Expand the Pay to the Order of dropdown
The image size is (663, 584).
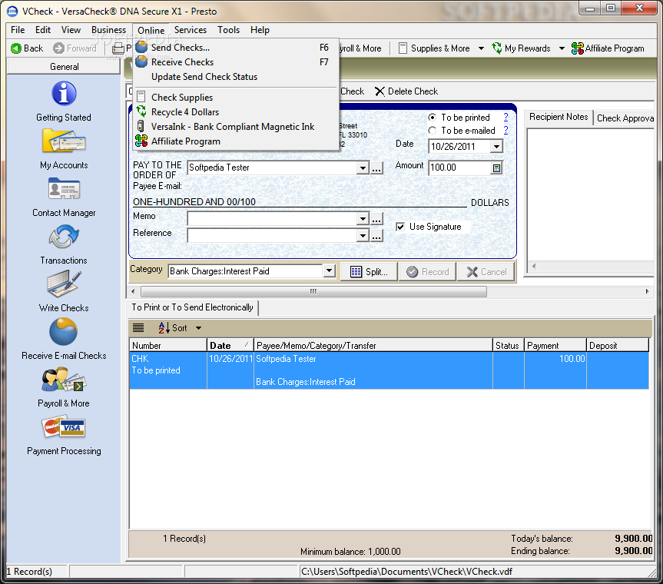click(363, 168)
